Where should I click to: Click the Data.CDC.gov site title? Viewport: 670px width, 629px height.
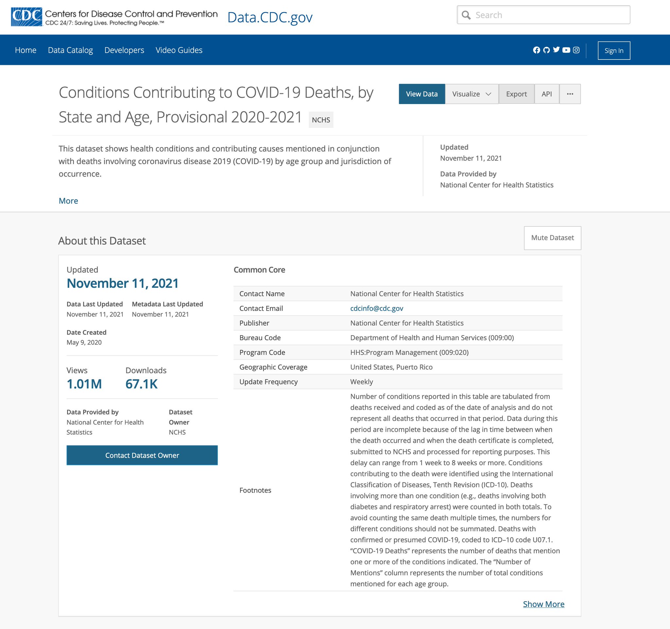pos(270,17)
